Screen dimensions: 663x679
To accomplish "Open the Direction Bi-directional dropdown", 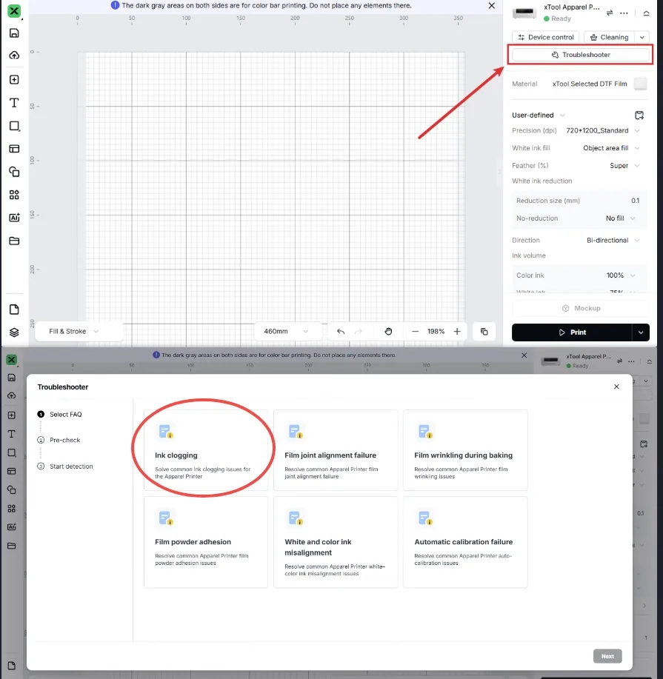I will [637, 241].
